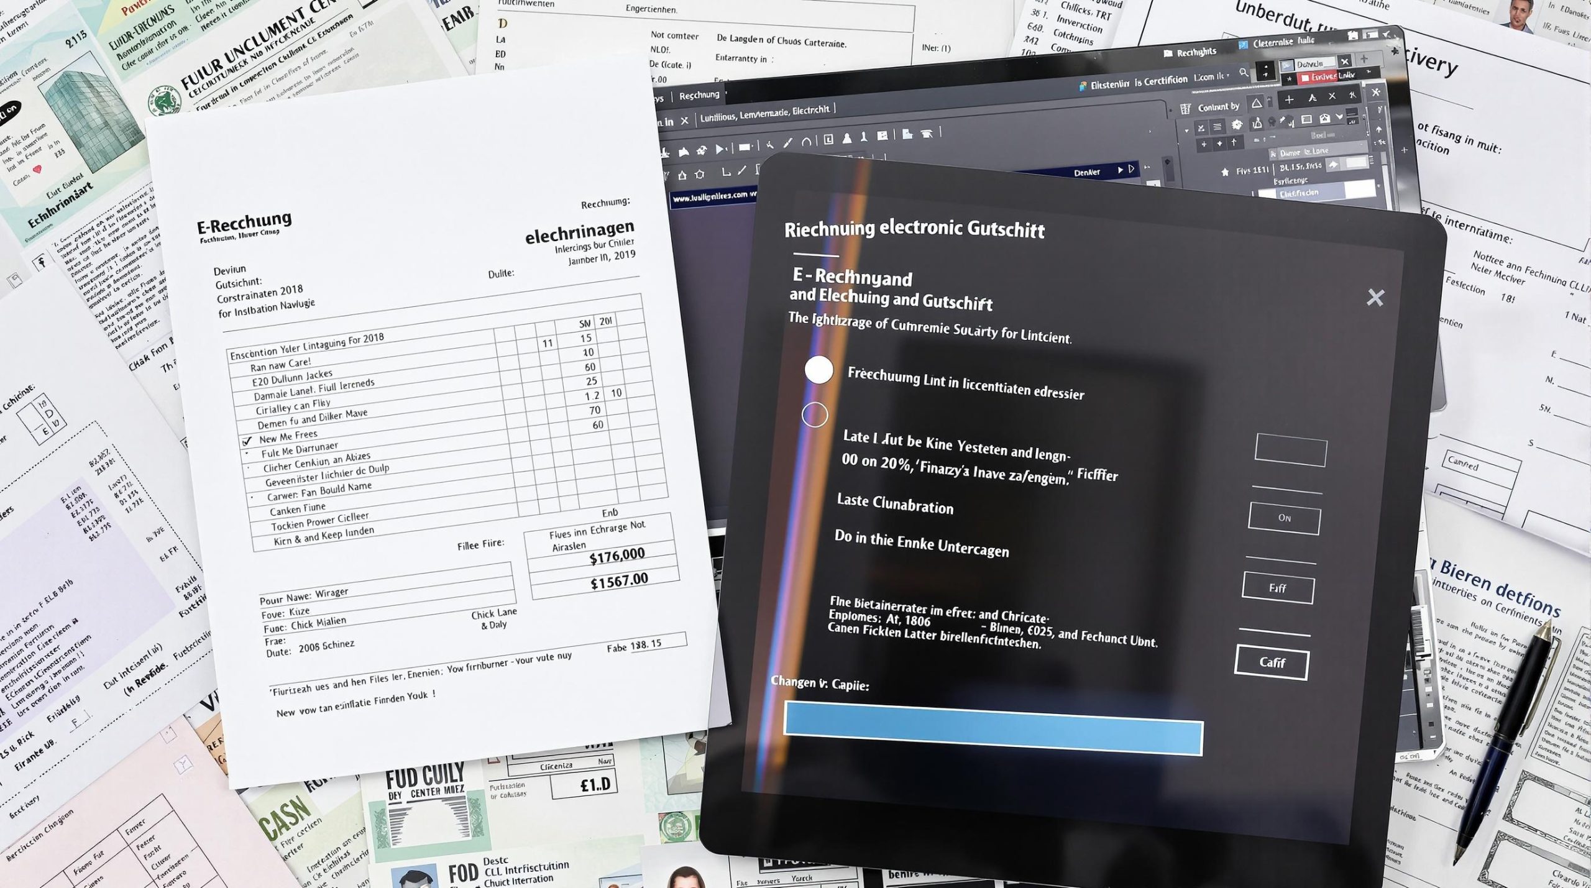The image size is (1591, 888).
Task: Tick the checkbox beside 'New Me Frees' on the invoice
Action: pyautogui.click(x=247, y=441)
